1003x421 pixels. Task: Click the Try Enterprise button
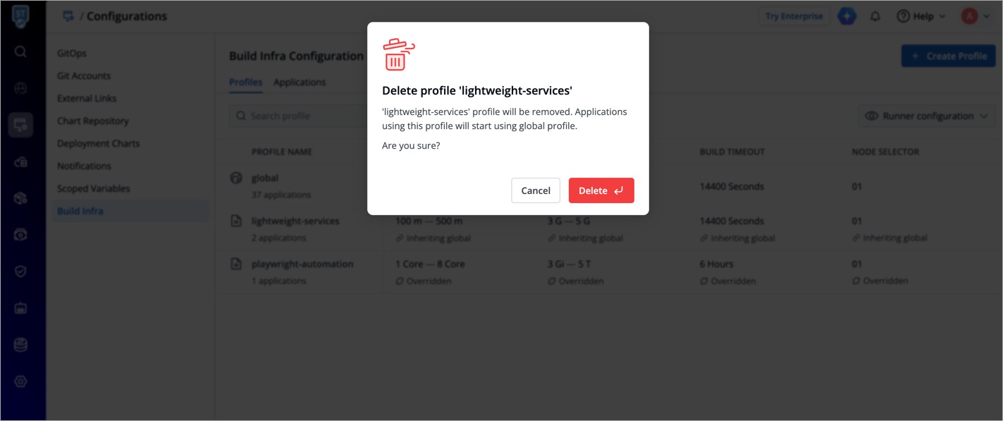[x=794, y=16]
